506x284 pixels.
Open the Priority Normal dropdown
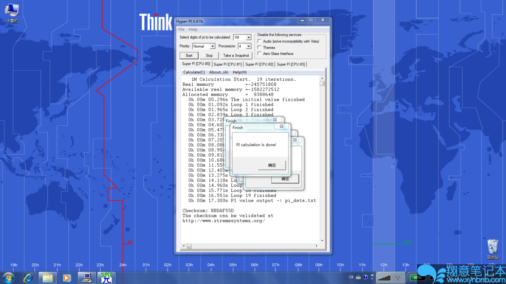(212, 46)
